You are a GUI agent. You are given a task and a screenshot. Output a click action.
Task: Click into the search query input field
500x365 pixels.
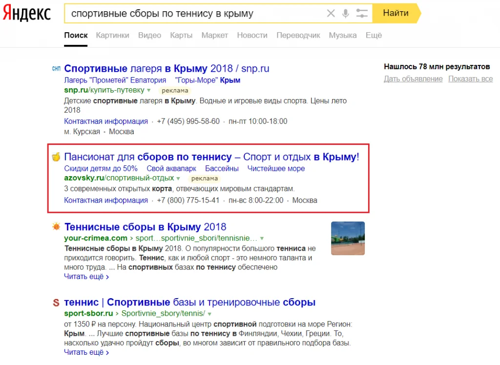195,13
